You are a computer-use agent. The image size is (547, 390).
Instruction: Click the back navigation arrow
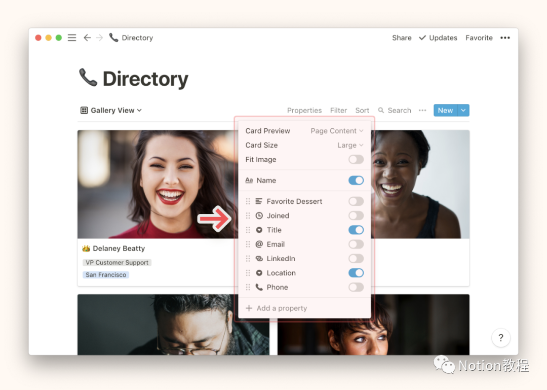coord(87,38)
